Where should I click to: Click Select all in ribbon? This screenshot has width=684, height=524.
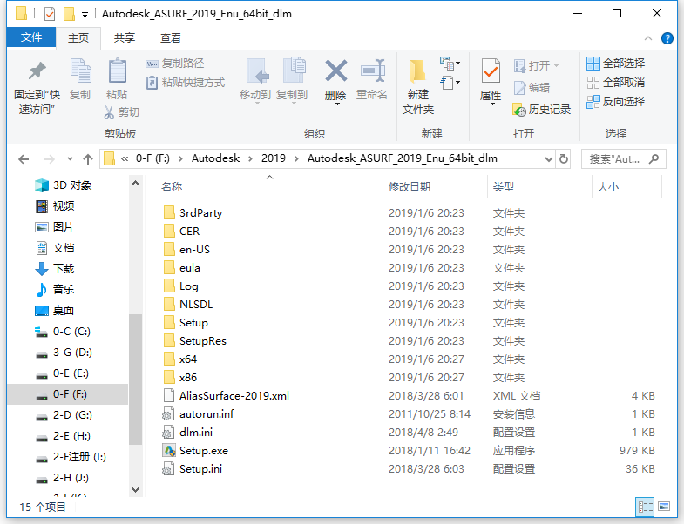(615, 64)
